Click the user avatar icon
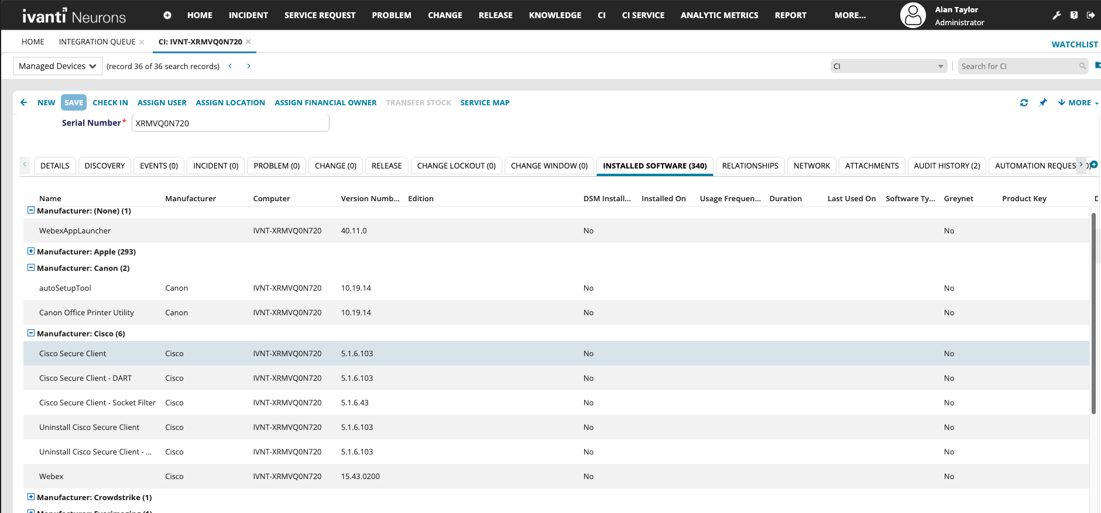Image resolution: width=1101 pixels, height=513 pixels. click(x=913, y=16)
